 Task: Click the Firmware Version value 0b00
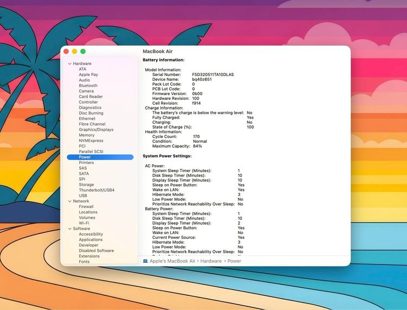tap(198, 94)
